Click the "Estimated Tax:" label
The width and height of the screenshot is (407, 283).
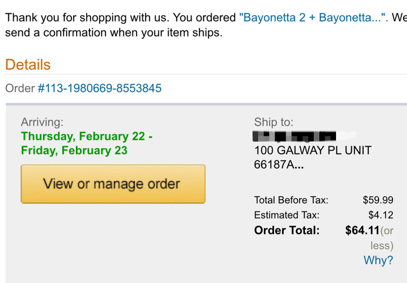click(x=287, y=215)
